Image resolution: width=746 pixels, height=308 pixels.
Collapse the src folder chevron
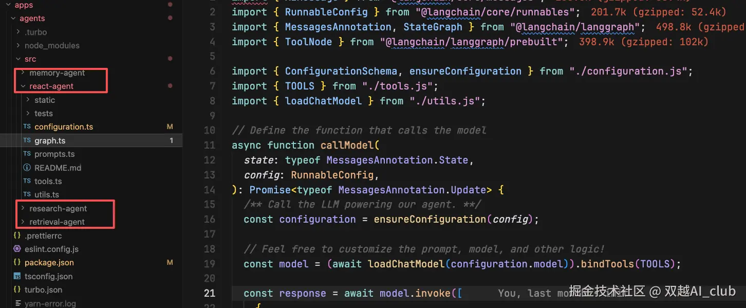pos(18,59)
